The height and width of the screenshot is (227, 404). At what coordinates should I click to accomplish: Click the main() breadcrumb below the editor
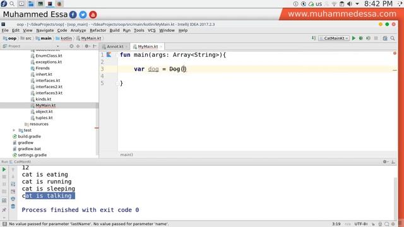click(x=126, y=154)
